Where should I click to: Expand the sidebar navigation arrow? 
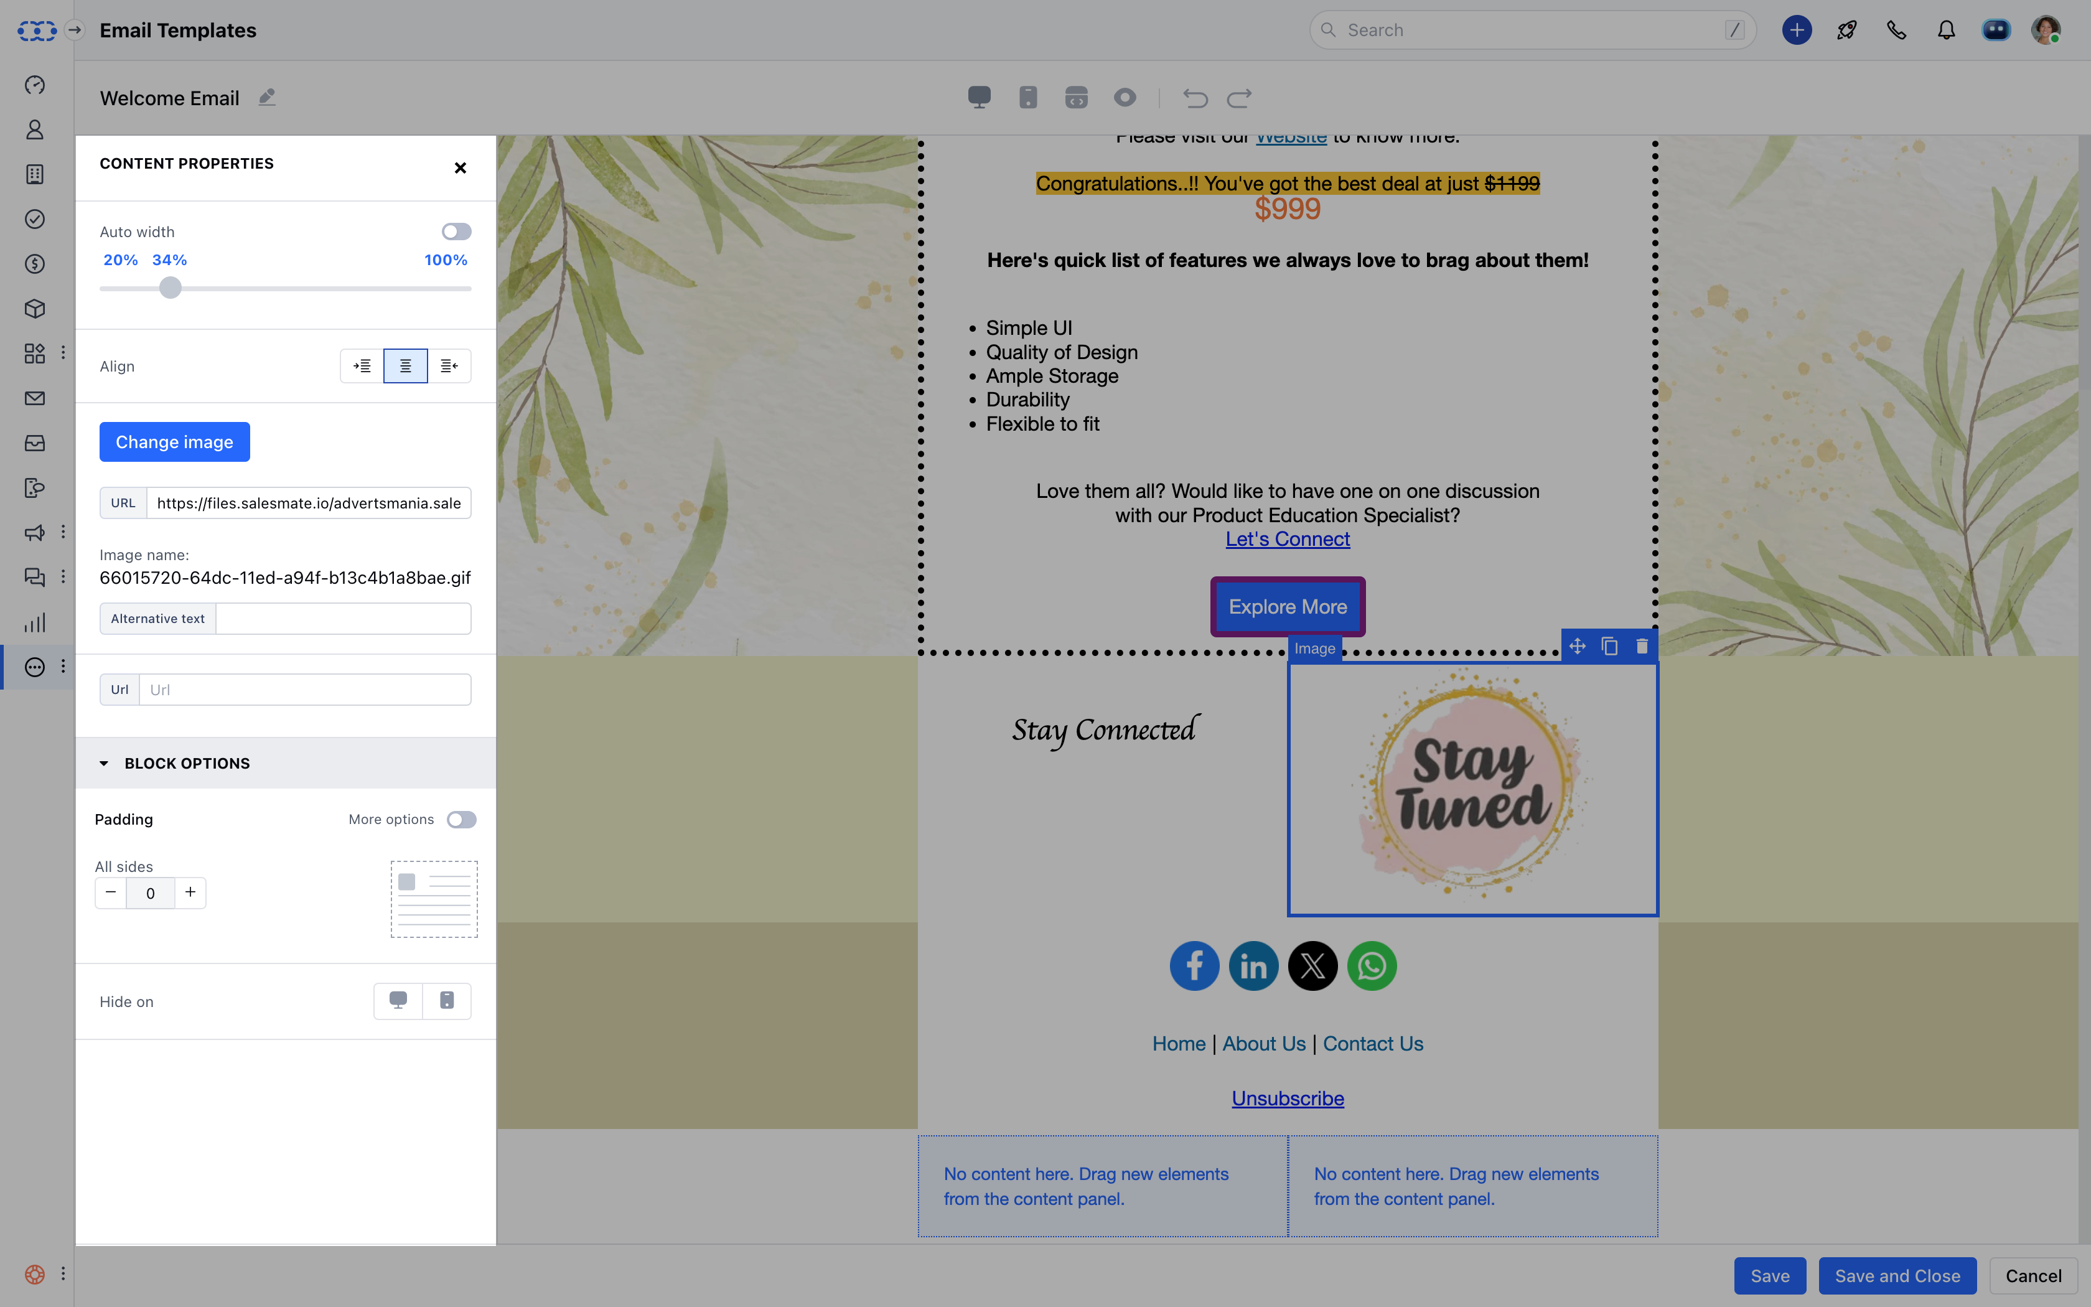coord(75,30)
